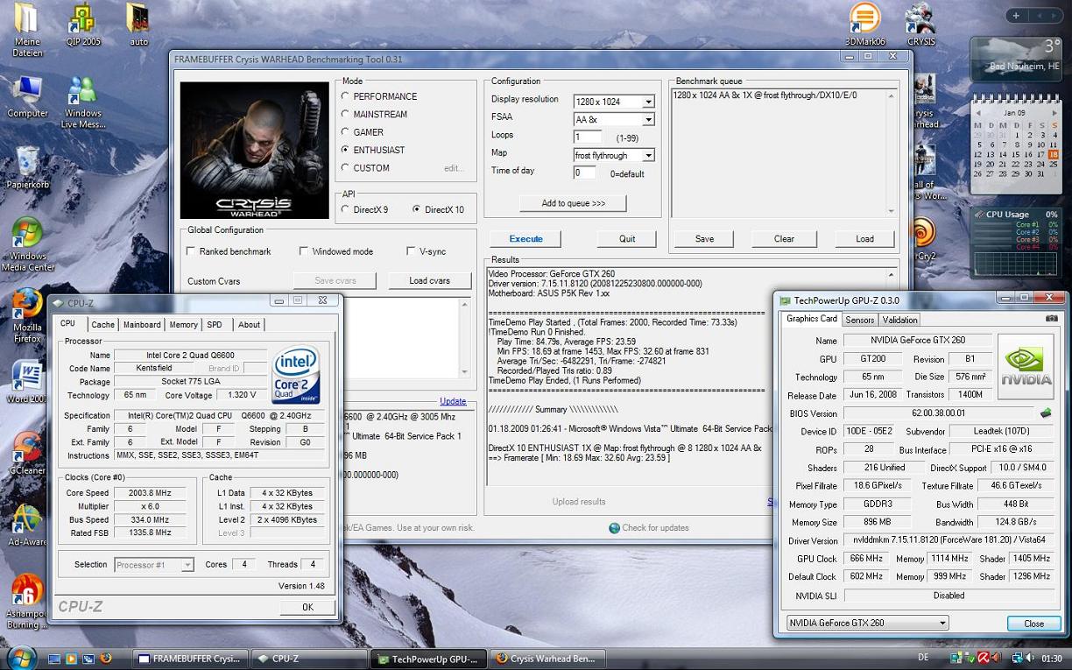Open the GPU-Z graphics card selector dropdown
1072x670 pixels.
click(867, 623)
